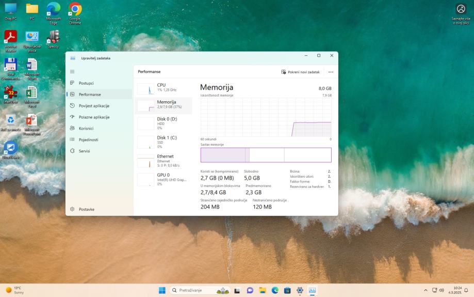Click Pokreni novi zadatak button
This screenshot has width=474, height=297.
tap(301, 72)
